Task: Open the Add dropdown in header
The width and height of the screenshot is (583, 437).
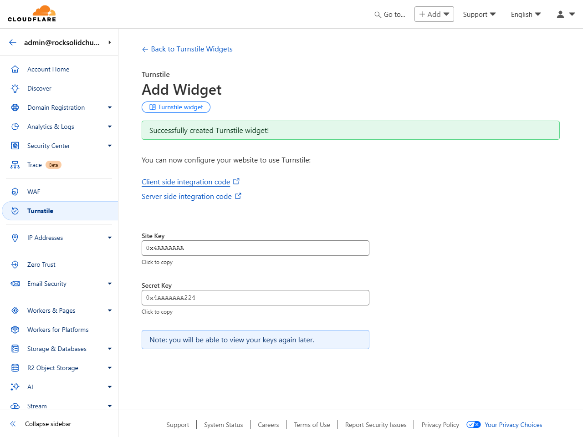Action: (x=434, y=14)
